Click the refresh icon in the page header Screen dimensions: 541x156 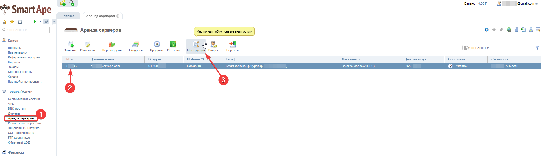pos(487,30)
